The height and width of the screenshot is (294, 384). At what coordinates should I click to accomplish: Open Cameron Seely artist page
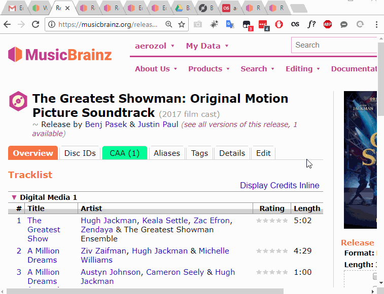175,272
